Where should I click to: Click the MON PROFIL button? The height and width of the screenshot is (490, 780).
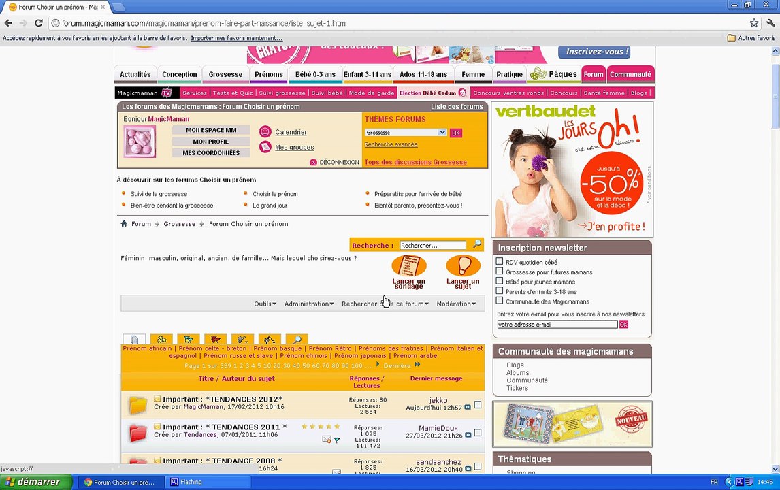point(211,142)
